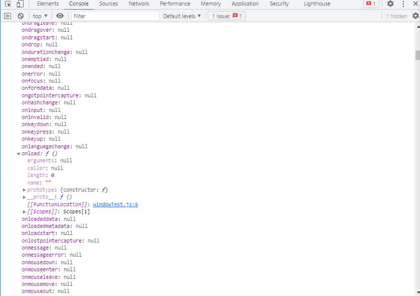Screen dimensions: 420x296
Task: Select the oninvalid property row
Action: tap(44, 117)
